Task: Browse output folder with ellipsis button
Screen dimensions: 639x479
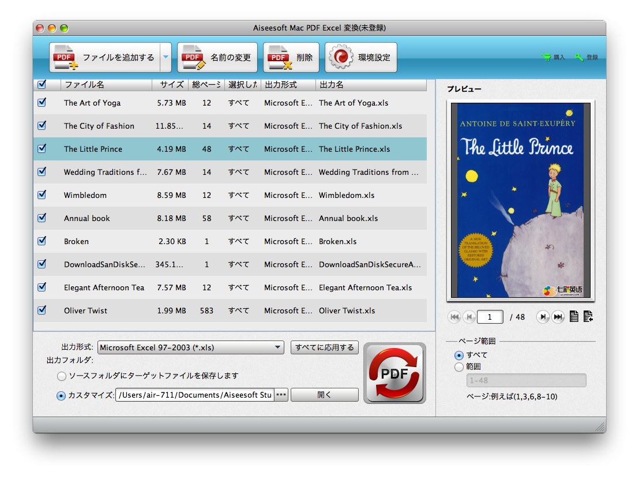Action: (x=281, y=395)
